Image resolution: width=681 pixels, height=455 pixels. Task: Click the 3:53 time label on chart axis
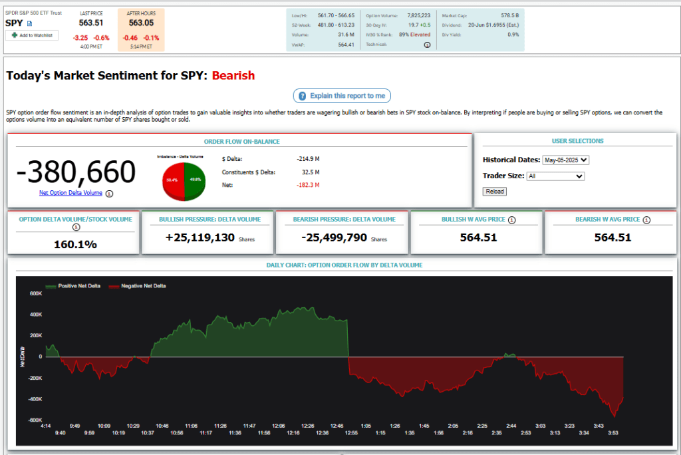pos(613,433)
